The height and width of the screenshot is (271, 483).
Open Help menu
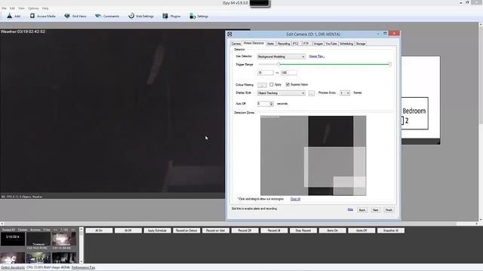pyautogui.click(x=45, y=8)
